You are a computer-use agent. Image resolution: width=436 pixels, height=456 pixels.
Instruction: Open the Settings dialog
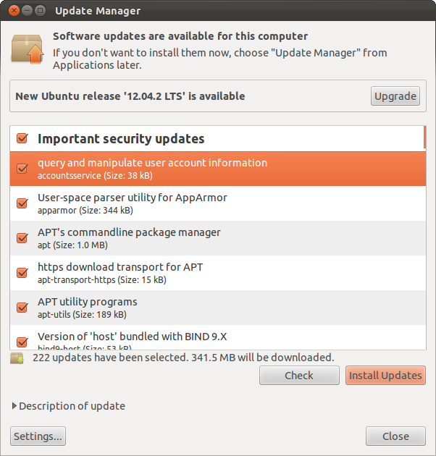[38, 436]
